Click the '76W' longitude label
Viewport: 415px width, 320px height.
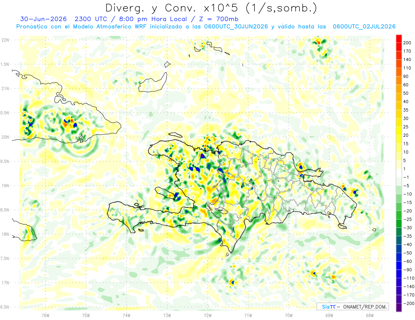45,315
